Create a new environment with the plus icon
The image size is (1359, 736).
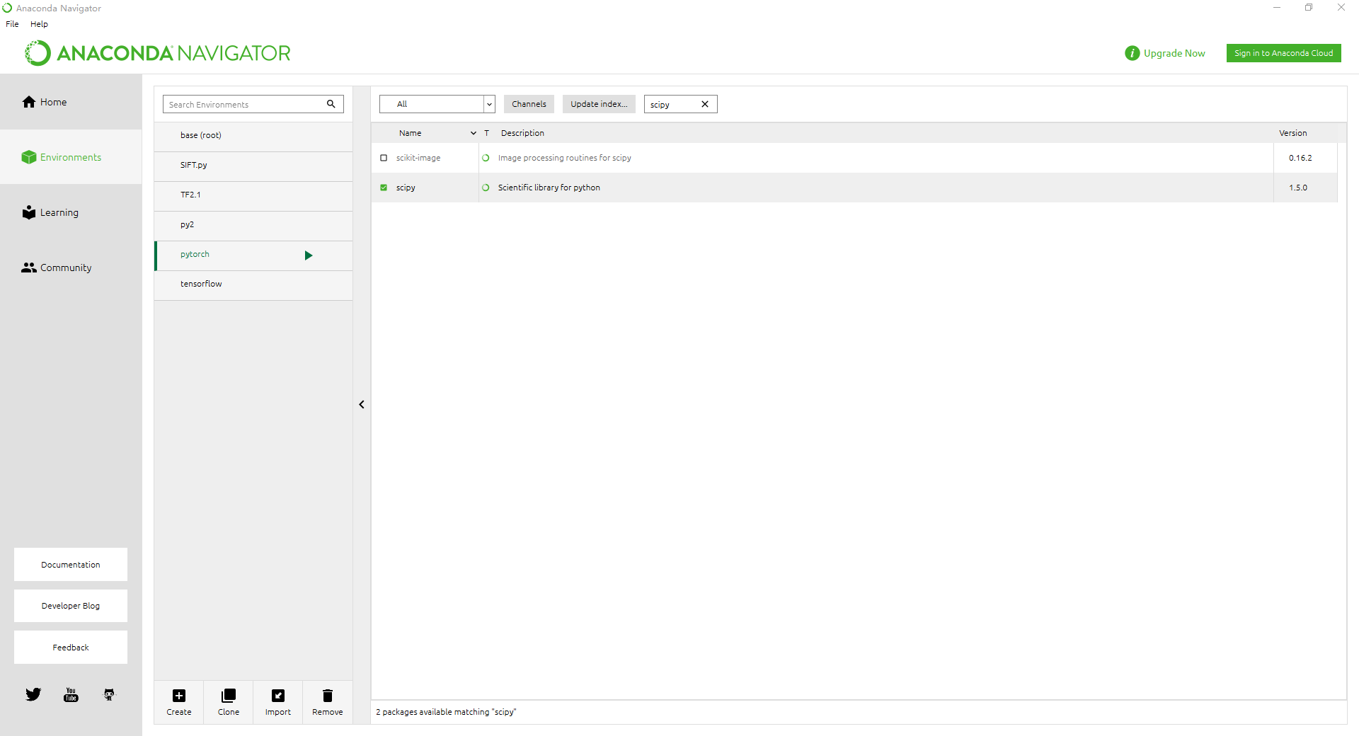click(x=178, y=694)
